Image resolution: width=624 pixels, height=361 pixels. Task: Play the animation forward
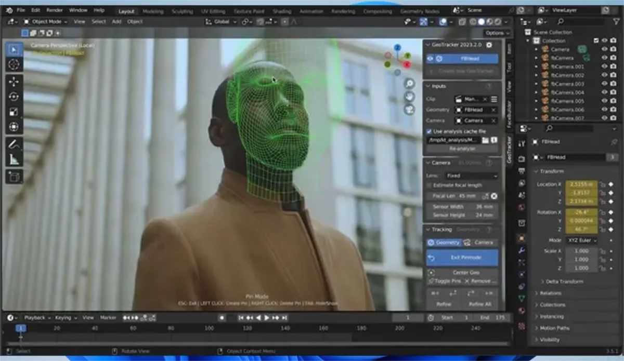point(267,317)
